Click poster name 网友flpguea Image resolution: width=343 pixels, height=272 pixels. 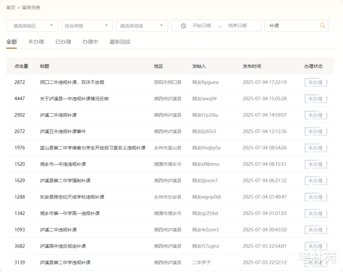point(205,82)
